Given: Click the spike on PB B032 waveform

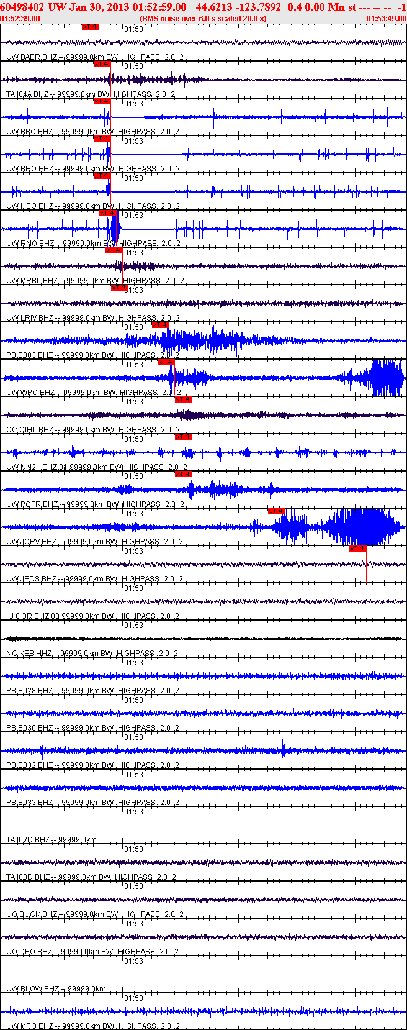Looking at the screenshot, I should (x=284, y=750).
